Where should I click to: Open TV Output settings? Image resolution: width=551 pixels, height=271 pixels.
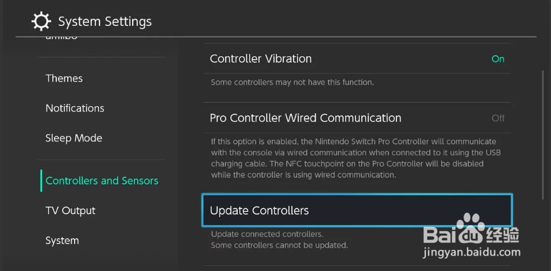coord(70,211)
